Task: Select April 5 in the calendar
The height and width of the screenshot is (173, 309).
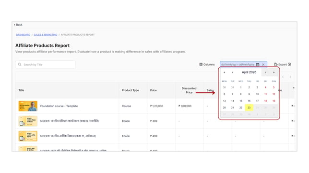Action: 273,87
